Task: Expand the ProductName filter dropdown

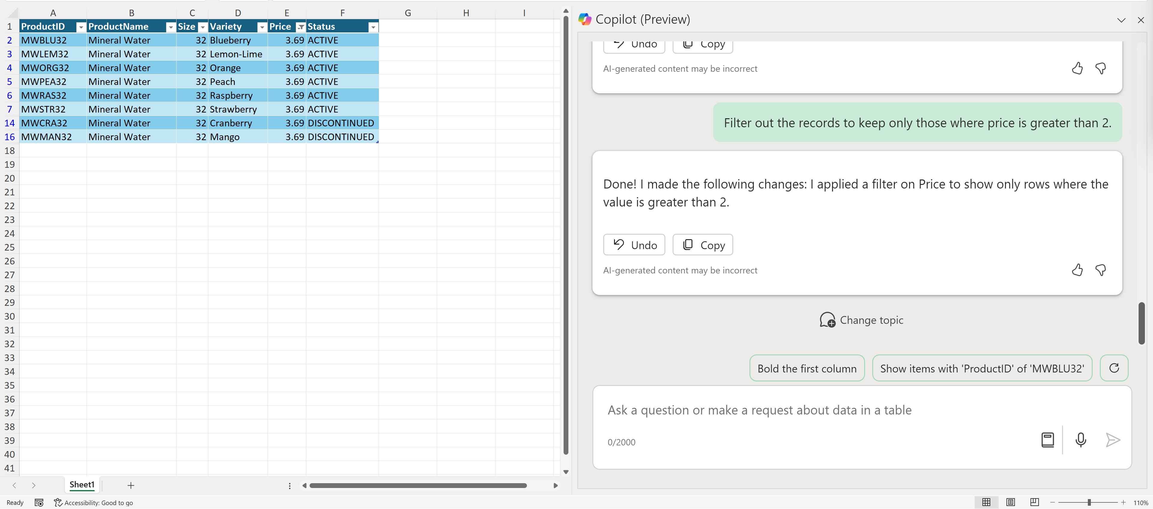Action: point(171,27)
